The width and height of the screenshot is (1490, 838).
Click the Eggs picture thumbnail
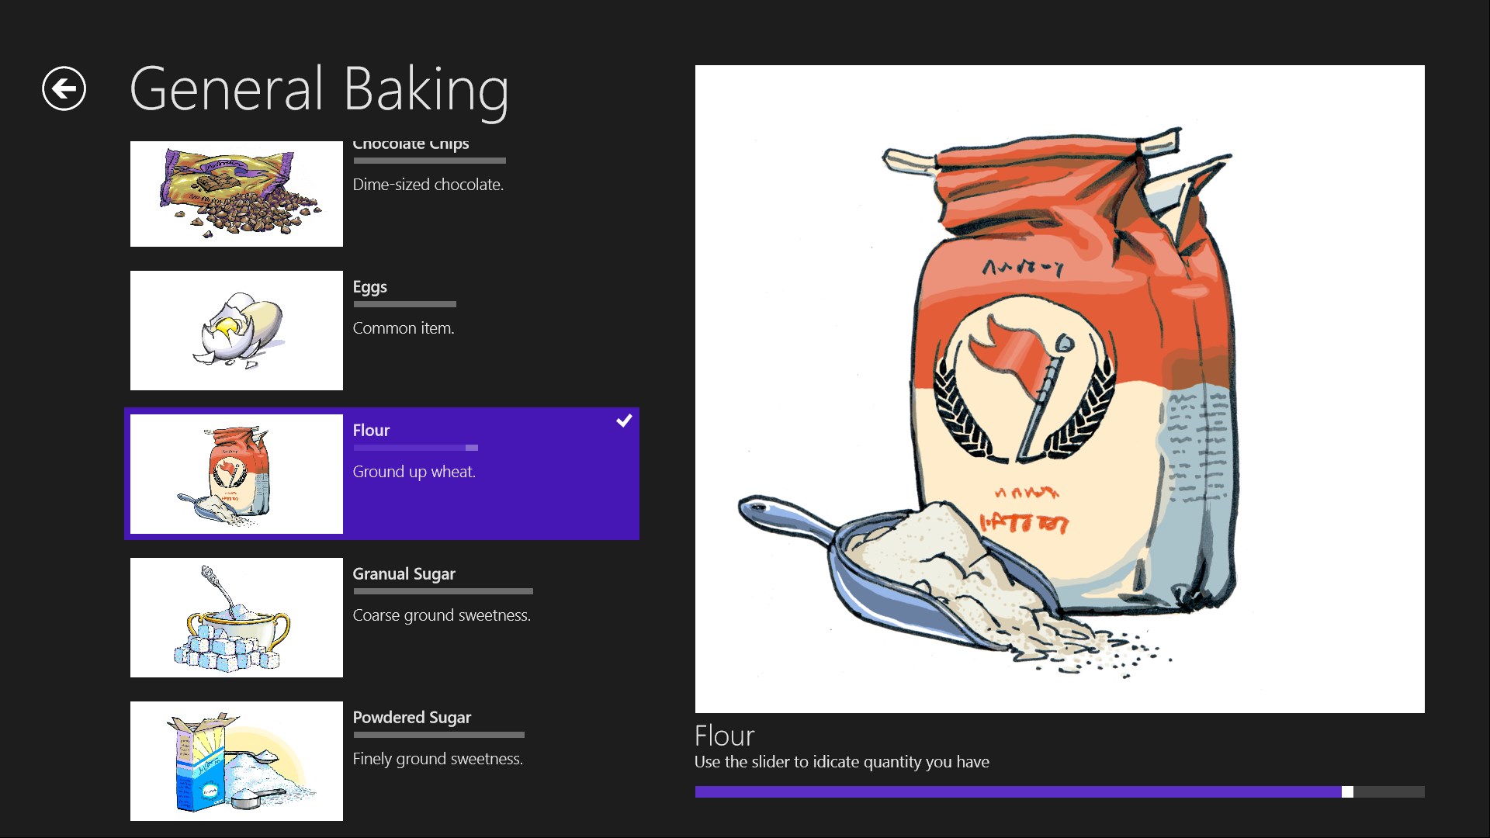pyautogui.click(x=236, y=331)
